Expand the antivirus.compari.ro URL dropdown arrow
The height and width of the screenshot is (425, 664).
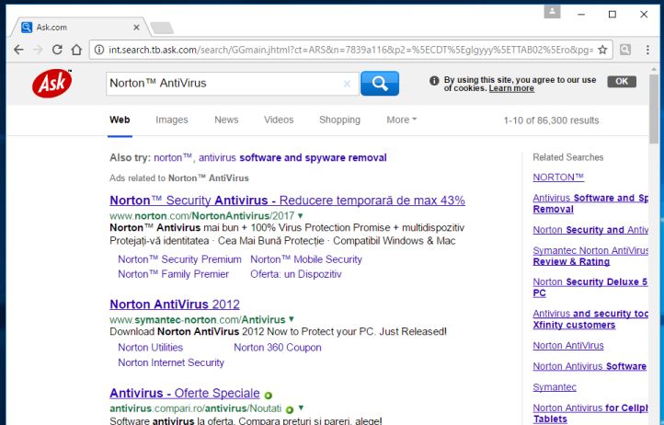pos(301,408)
